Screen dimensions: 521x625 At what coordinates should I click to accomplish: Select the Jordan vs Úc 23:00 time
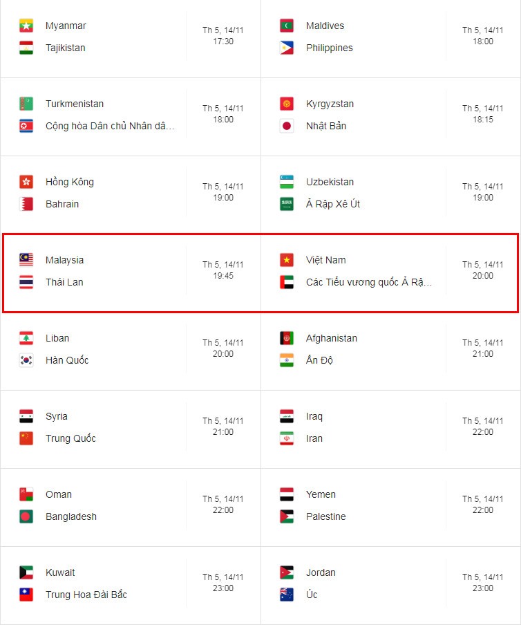483,588
